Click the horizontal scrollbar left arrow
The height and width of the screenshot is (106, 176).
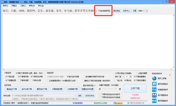click(x=4, y=69)
